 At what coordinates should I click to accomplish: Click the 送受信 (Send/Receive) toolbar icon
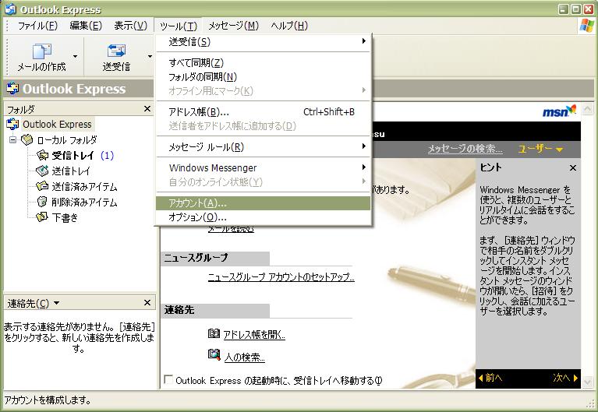(x=116, y=51)
